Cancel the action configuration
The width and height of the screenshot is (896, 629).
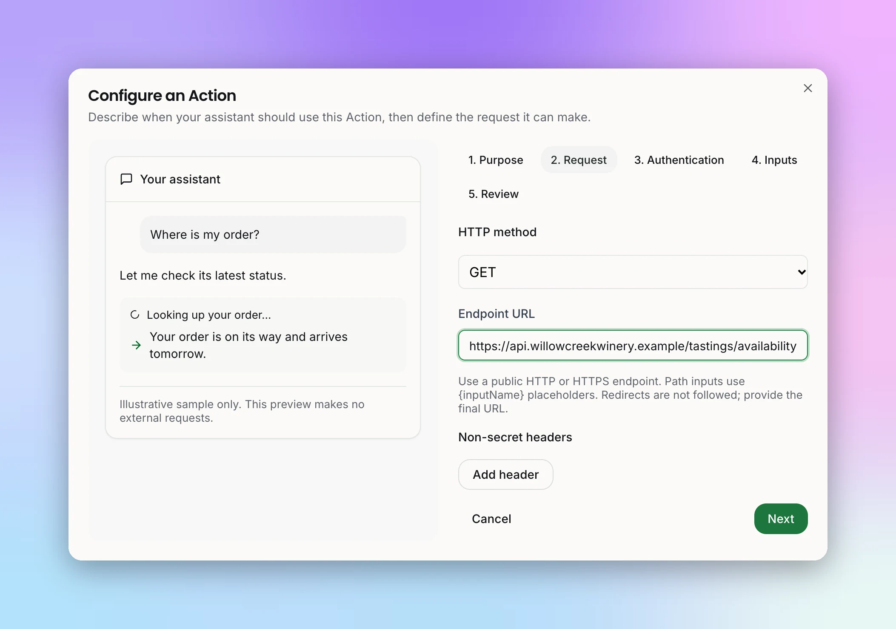pyautogui.click(x=491, y=519)
